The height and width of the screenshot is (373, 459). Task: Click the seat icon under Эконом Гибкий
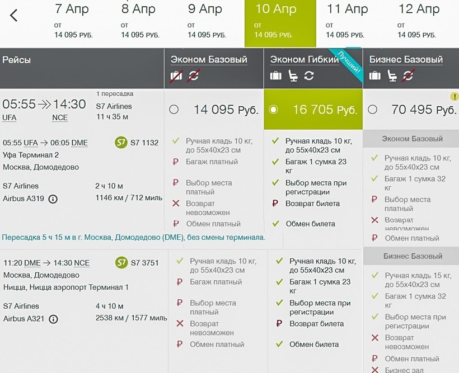tap(292, 75)
